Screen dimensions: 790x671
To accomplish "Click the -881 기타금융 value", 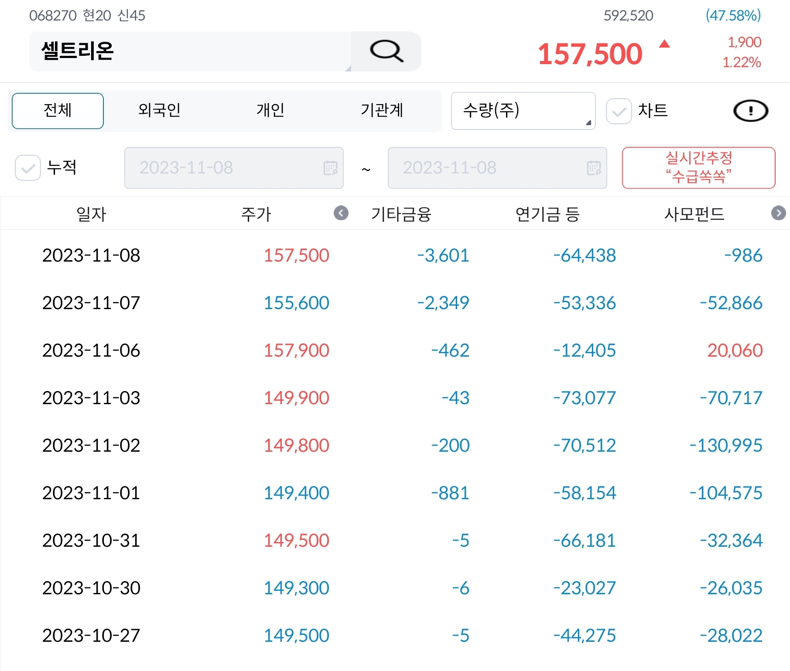I will [x=450, y=493].
